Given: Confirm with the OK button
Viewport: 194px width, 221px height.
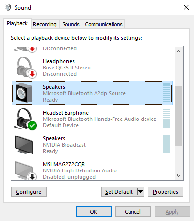Looking at the screenshot, I should [94, 212].
